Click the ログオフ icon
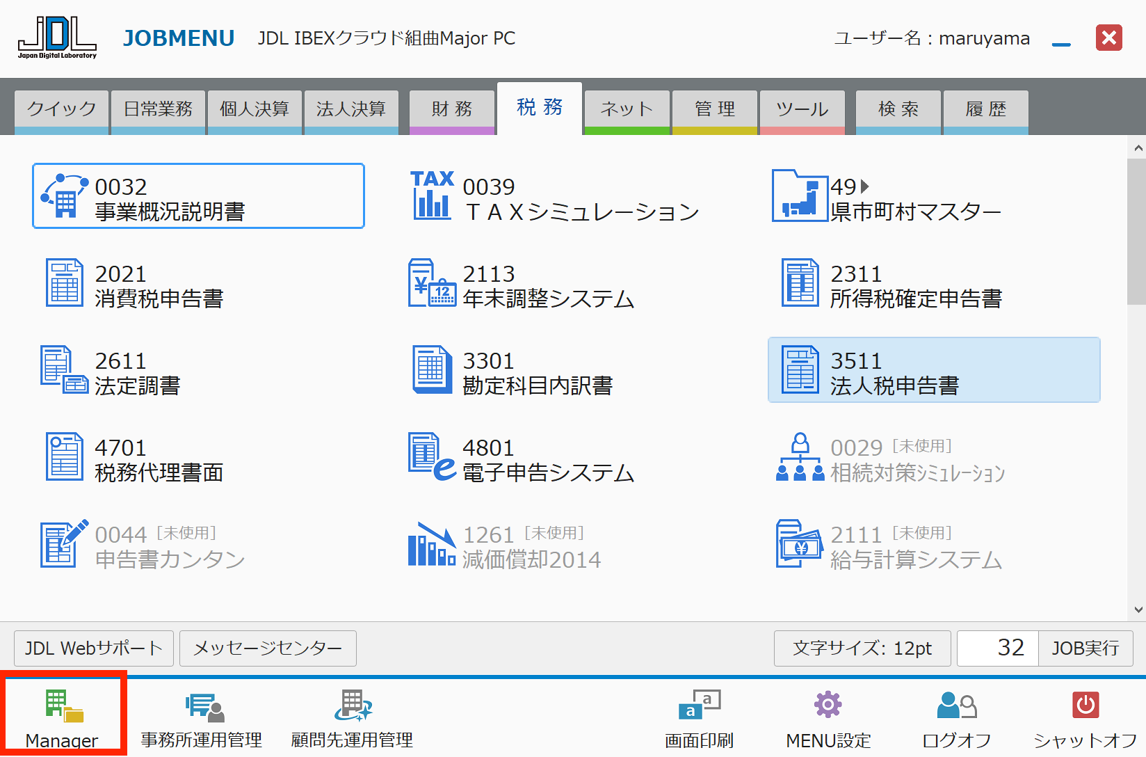 pos(956,705)
